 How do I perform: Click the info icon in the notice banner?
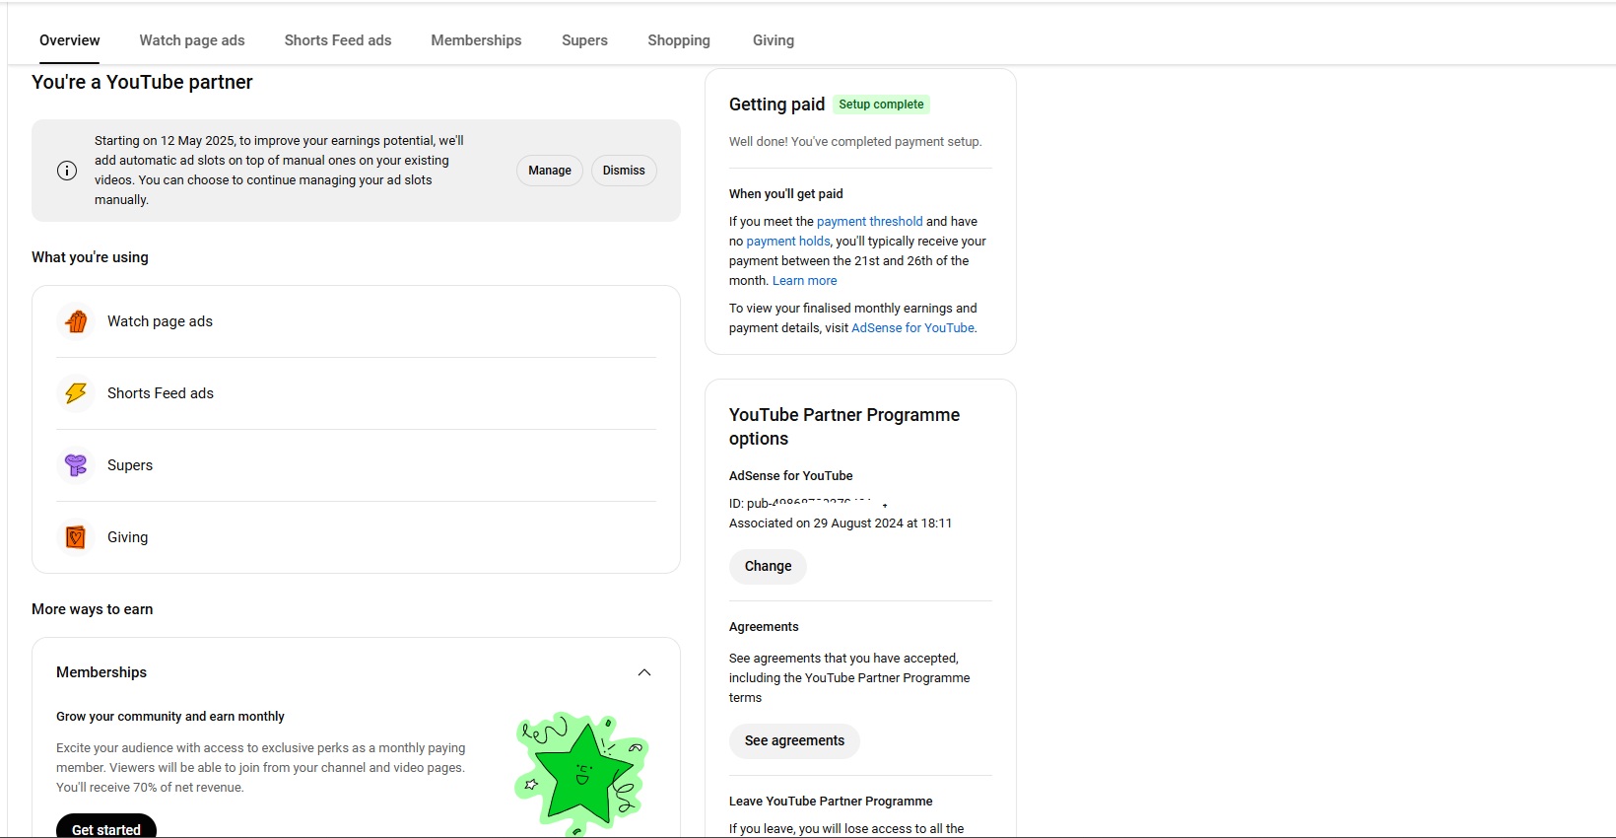[67, 171]
